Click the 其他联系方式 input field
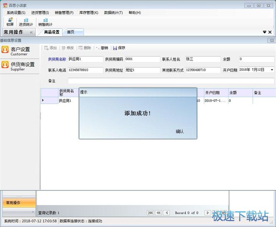 203,70
